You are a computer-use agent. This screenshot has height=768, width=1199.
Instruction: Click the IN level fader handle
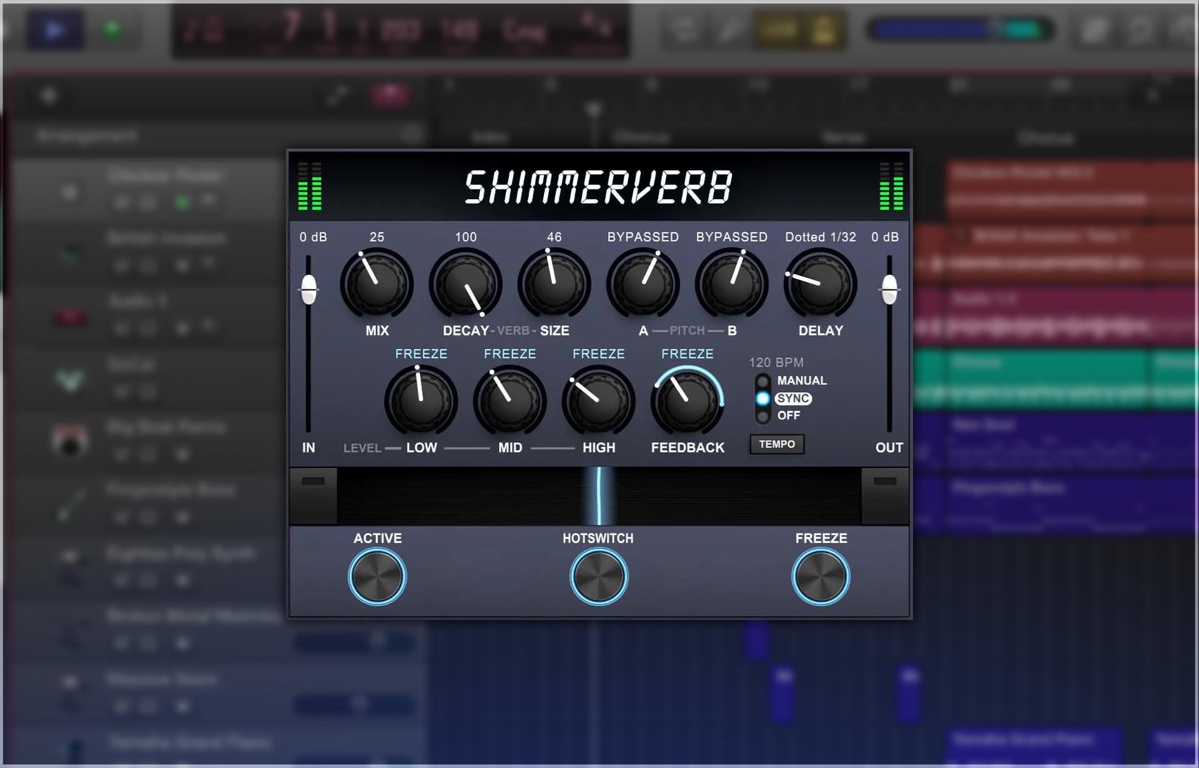[x=308, y=289]
